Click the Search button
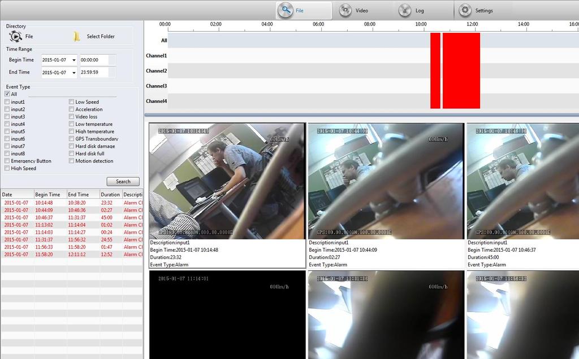579x359 pixels. (123, 181)
